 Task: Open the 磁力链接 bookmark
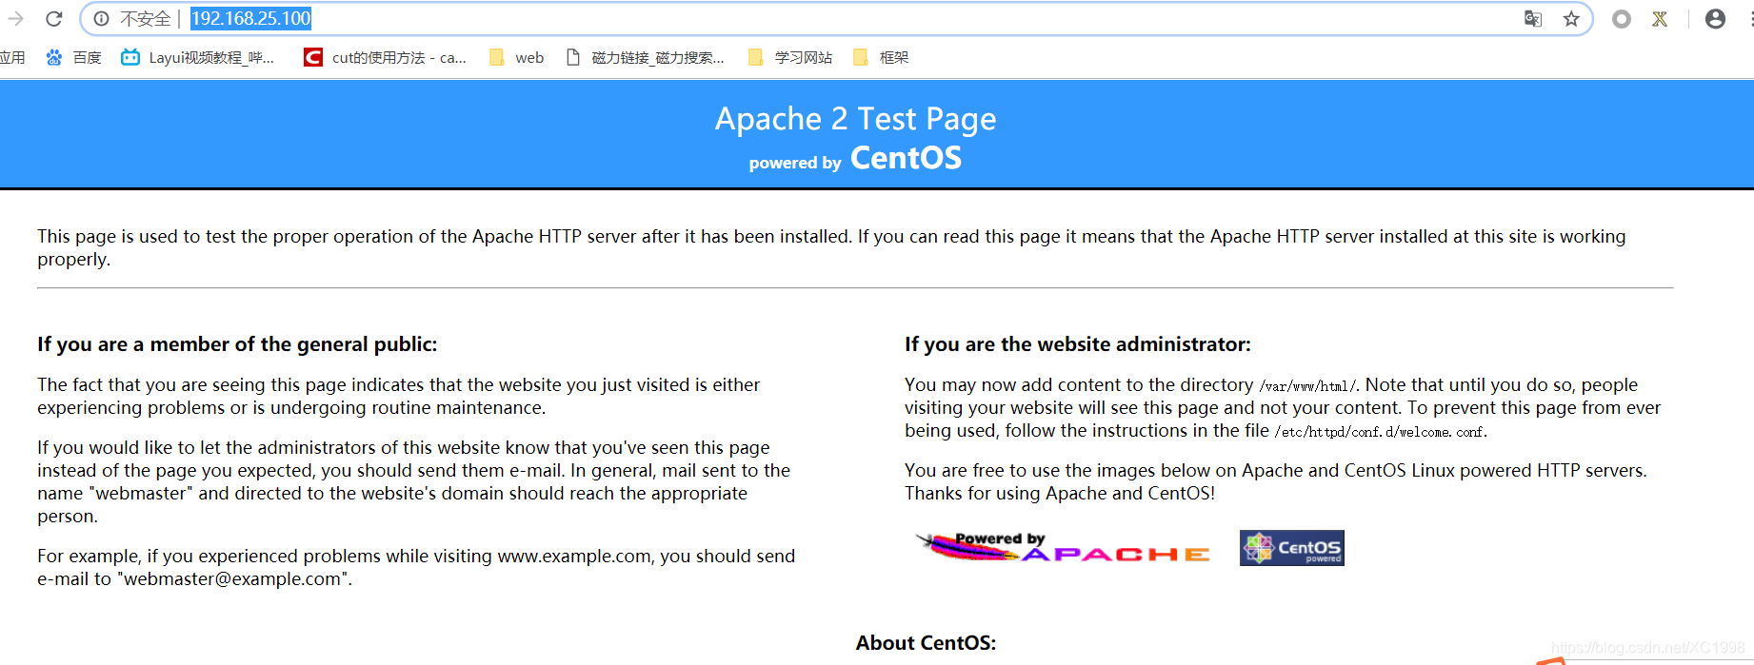646,57
